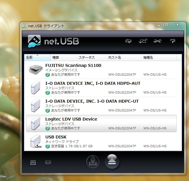This screenshot has height=181, width=189.
Task: Click model WN-DS/US-HS in USB DISK row
Action: 155,146
